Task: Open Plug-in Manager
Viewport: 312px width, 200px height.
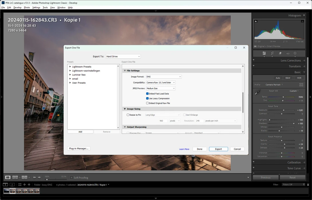Action: pyautogui.click(x=79, y=148)
